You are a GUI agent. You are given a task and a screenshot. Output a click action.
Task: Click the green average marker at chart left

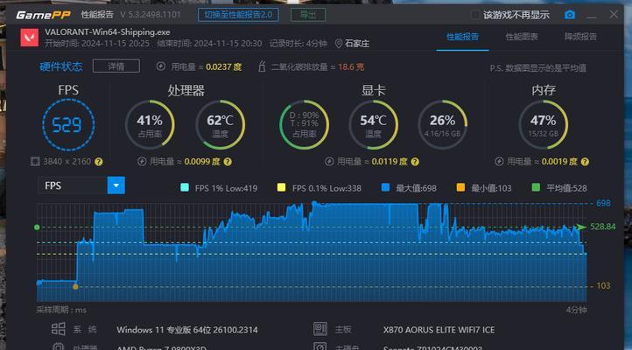[x=37, y=227]
